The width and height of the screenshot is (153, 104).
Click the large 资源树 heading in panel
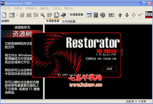[x=22, y=34]
